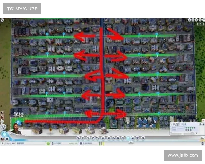
Task: Click the third top-right round menu icon
Action: (196, 20)
